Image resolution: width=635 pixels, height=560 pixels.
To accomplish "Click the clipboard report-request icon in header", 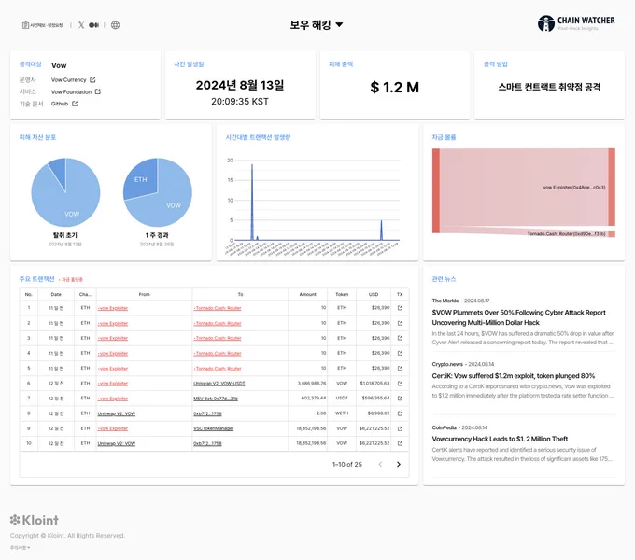I will (25, 25).
